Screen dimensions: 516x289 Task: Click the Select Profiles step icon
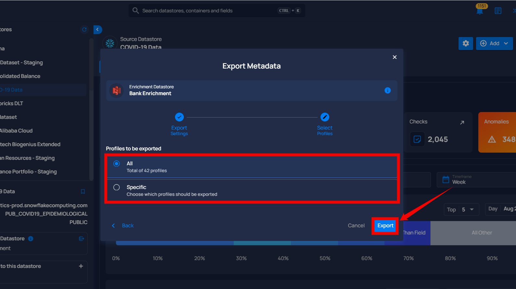coord(325,117)
